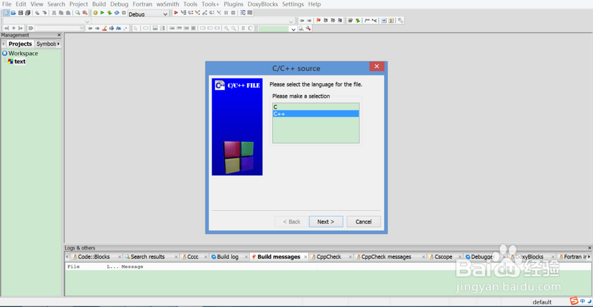Screen dimensions: 593x307
Task: Close the Build messages tab
Action: [305, 257]
